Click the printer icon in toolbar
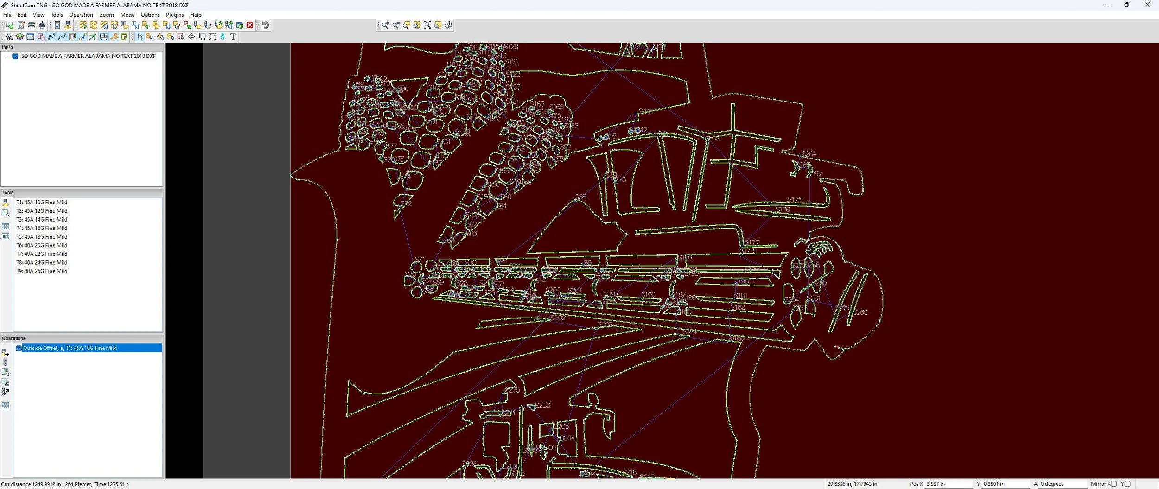 pos(32,25)
